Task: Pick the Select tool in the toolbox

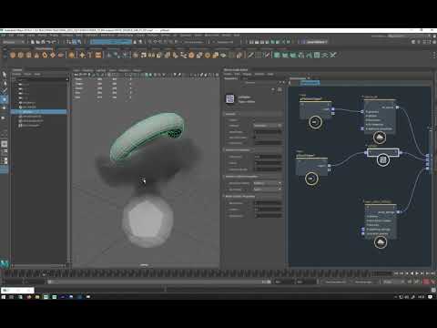Action: pyautogui.click(x=5, y=75)
